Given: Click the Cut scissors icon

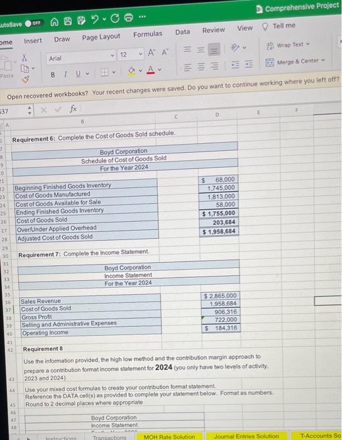Looking at the screenshot, I should tap(25, 58).
